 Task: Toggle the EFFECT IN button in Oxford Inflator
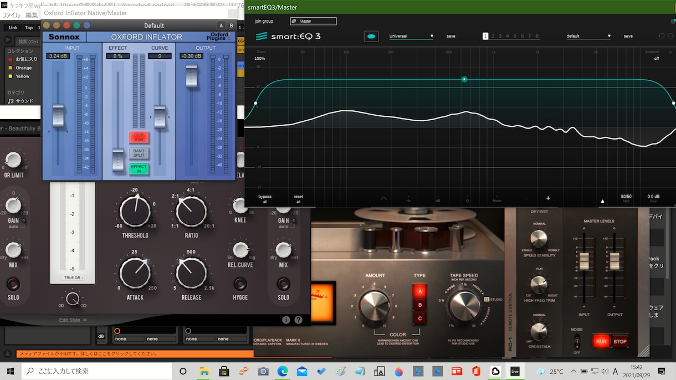[139, 169]
